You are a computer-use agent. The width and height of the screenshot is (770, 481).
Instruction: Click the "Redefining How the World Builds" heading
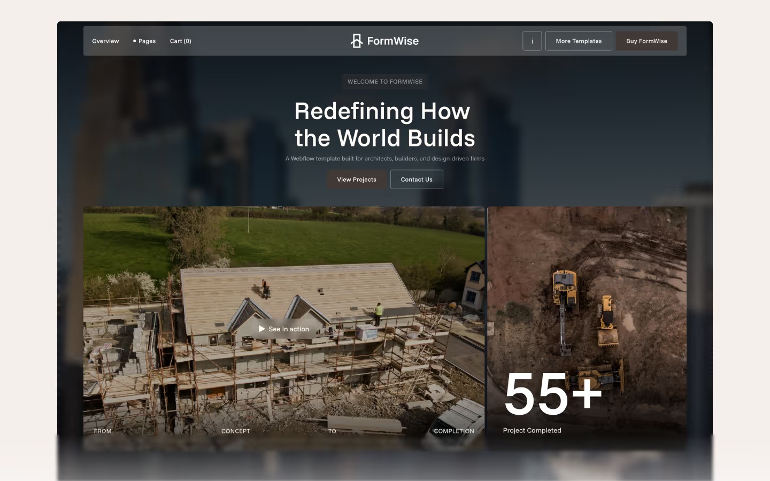click(x=384, y=125)
